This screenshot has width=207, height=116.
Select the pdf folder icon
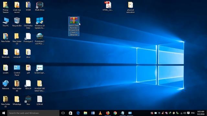pos(28,69)
